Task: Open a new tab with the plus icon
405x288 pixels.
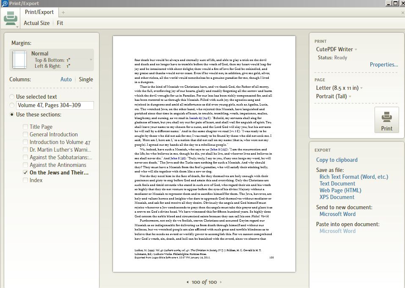Action: [x=63, y=12]
